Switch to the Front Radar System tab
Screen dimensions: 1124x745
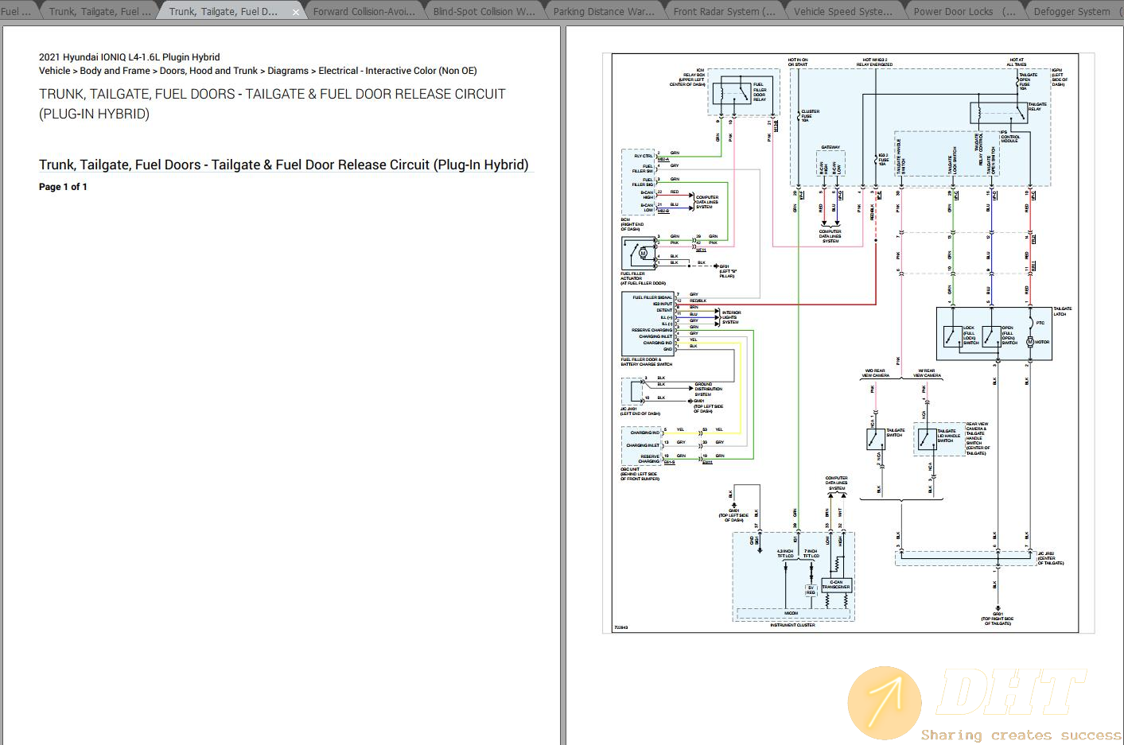coord(724,11)
